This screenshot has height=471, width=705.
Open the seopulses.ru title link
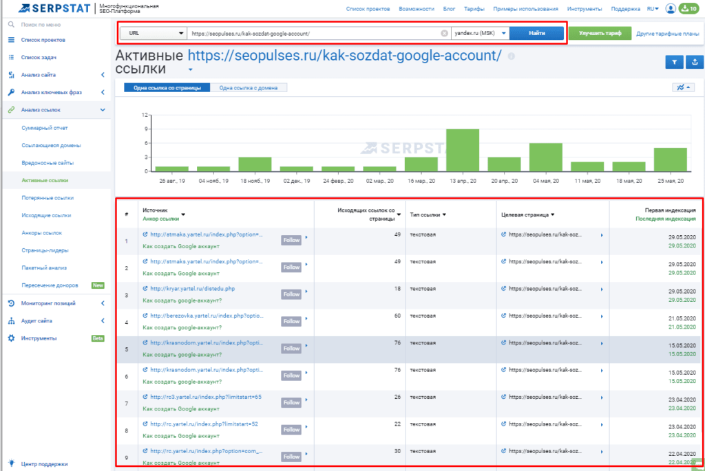[344, 56]
